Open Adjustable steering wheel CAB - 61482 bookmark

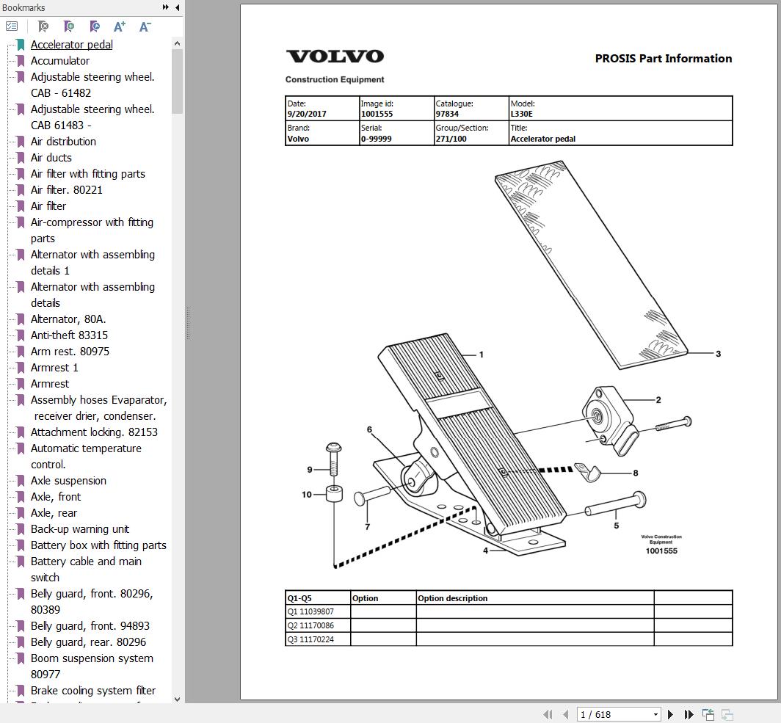click(x=92, y=84)
